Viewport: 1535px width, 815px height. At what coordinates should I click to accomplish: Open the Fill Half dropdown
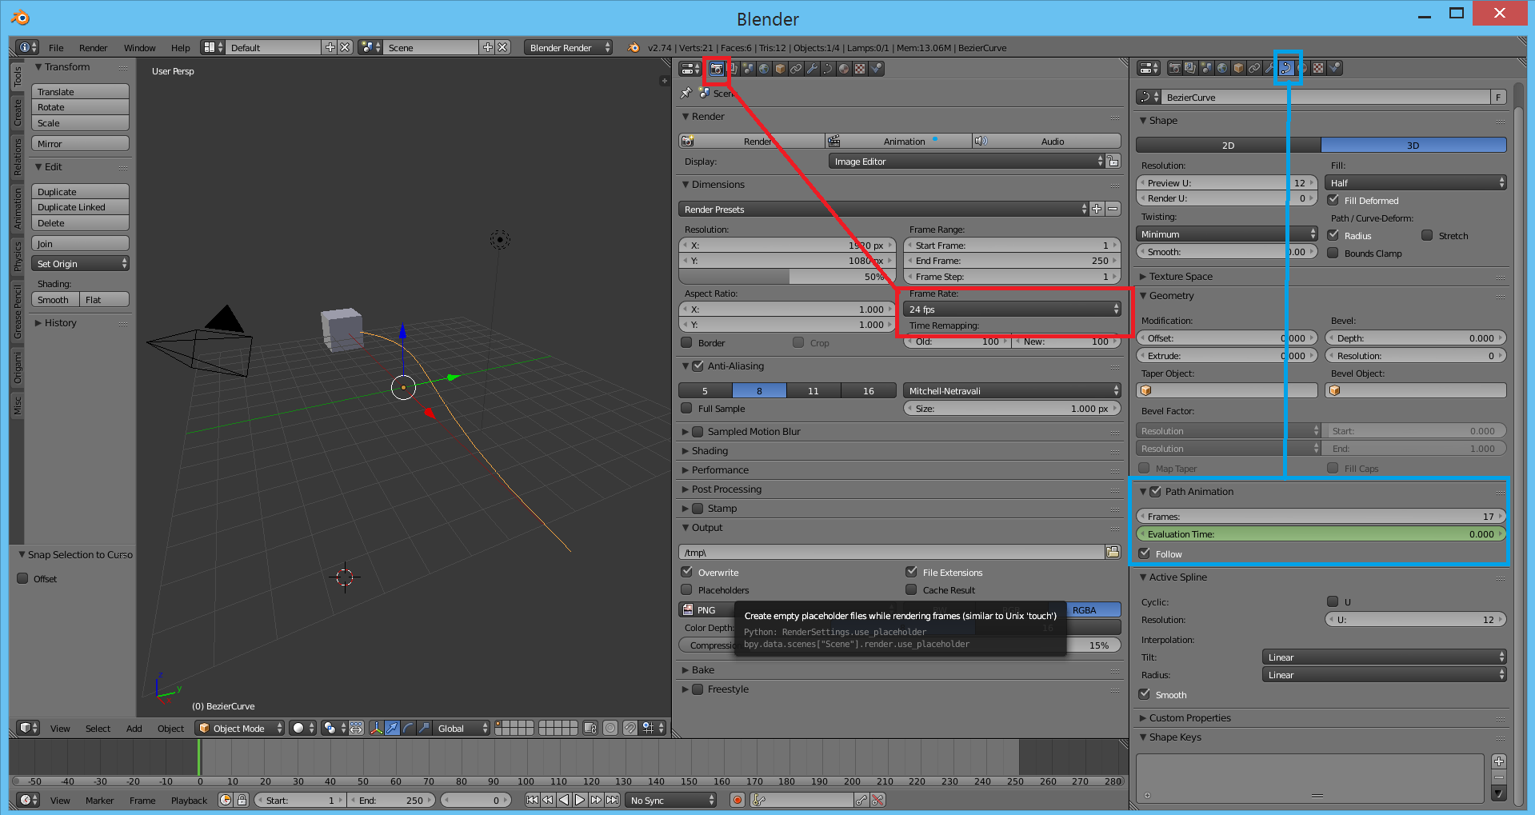tap(1415, 182)
